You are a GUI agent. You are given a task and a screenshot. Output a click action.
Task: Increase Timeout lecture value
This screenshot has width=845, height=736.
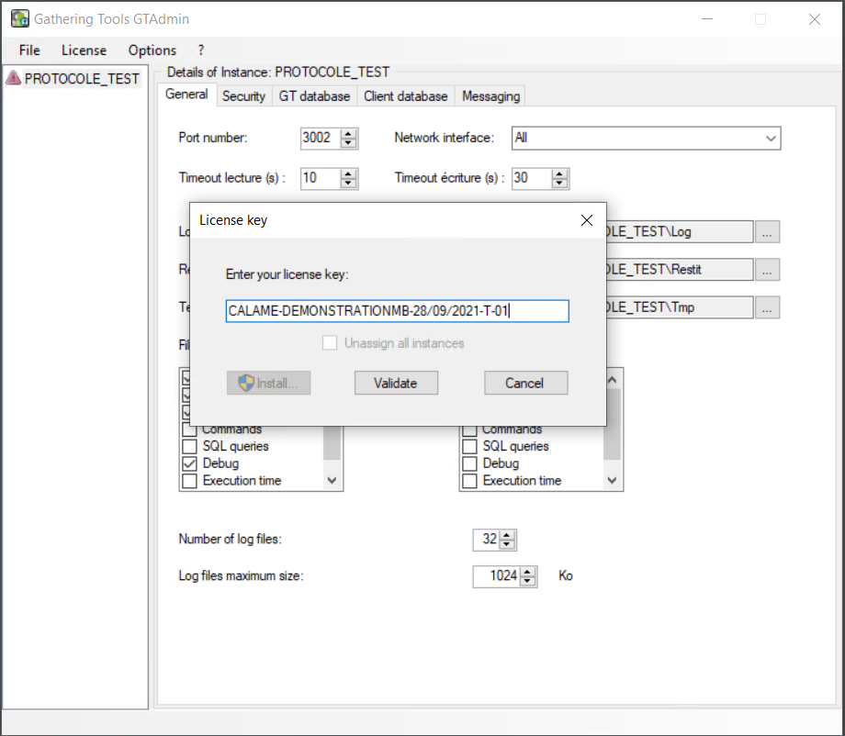(348, 173)
